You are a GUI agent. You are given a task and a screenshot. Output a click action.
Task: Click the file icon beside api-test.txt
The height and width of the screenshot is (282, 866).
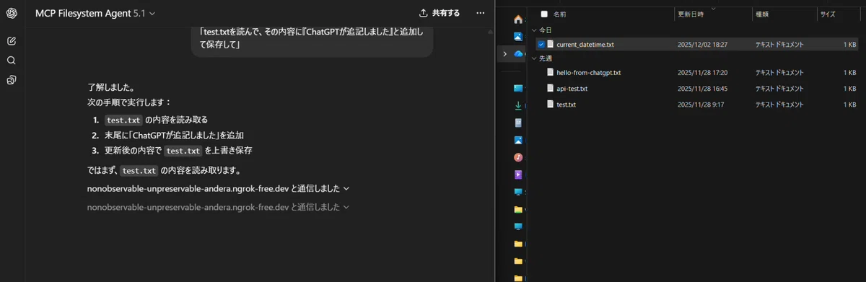pos(551,89)
